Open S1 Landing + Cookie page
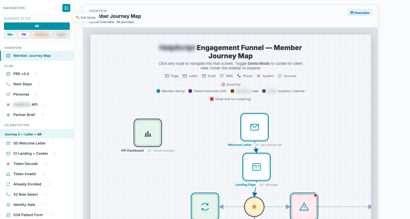 [x=37, y=154]
